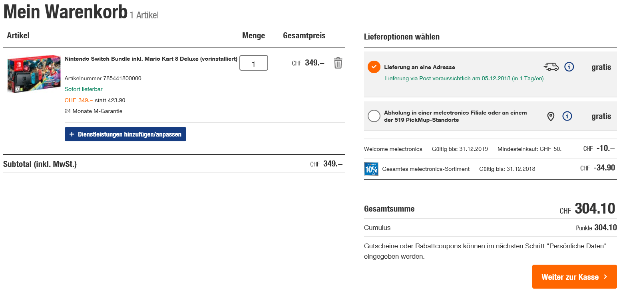Click the Sofort lieferbar availability text

tap(83, 89)
